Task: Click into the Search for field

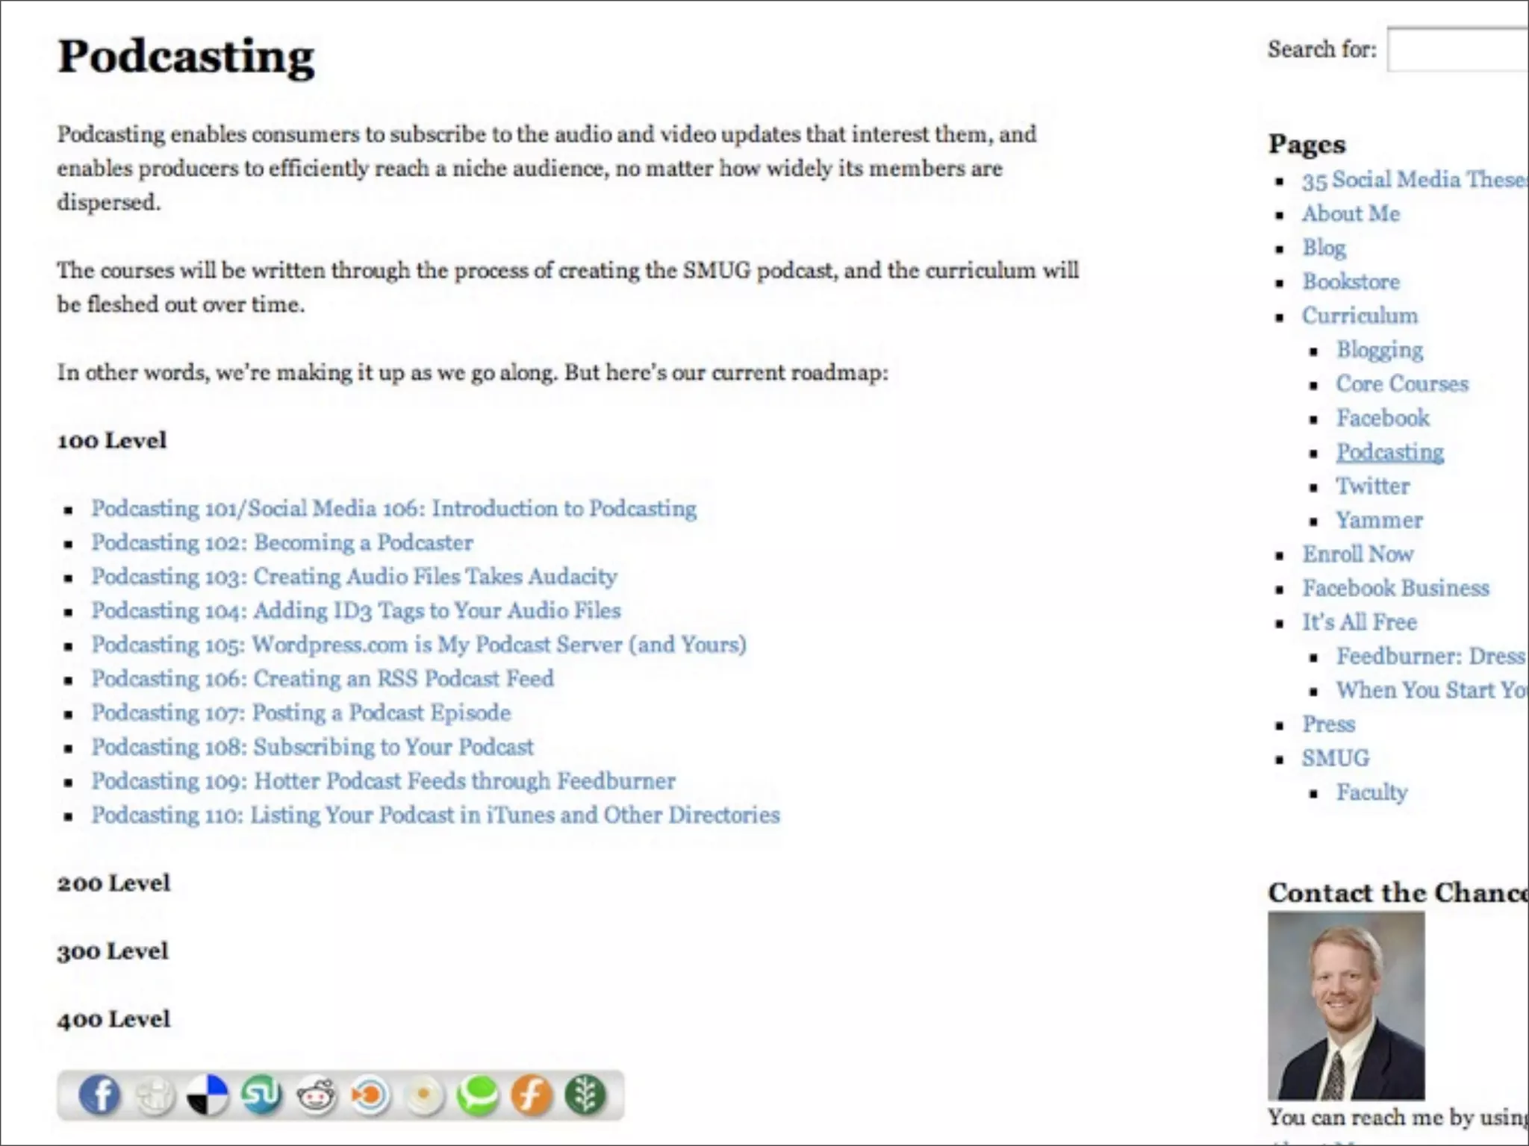Action: tap(1456, 49)
